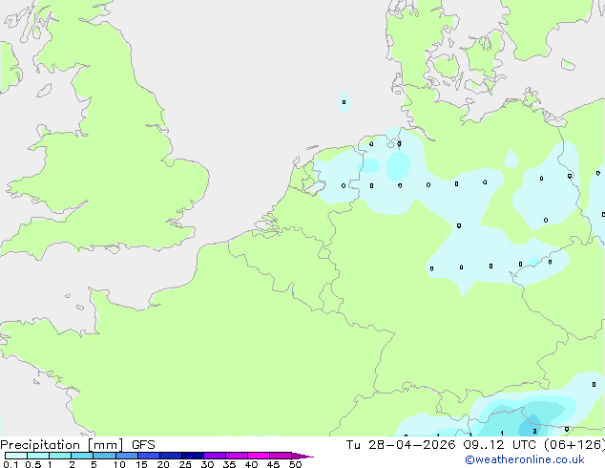605x468 pixels.
Task: Open the weatheronline.co.uk copyright link
Action: (x=525, y=459)
